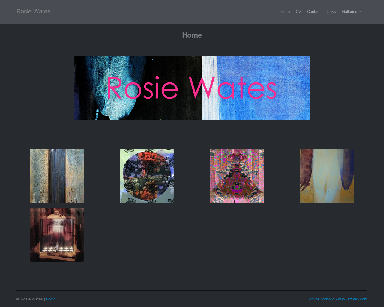The height and width of the screenshot is (307, 384).
Task: Open the checkered floor room thumbnail
Action: coord(57,235)
